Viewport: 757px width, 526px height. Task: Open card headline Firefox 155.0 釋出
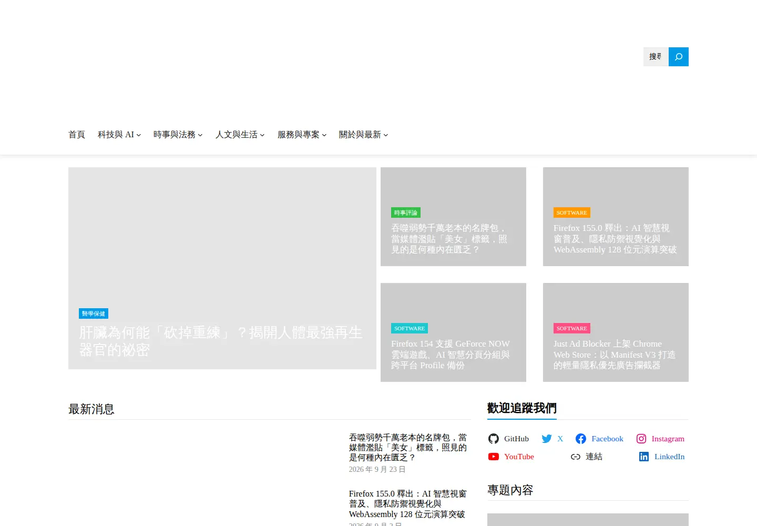615,239
